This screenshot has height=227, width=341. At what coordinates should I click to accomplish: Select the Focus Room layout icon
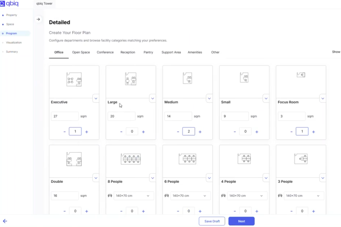click(x=301, y=75)
